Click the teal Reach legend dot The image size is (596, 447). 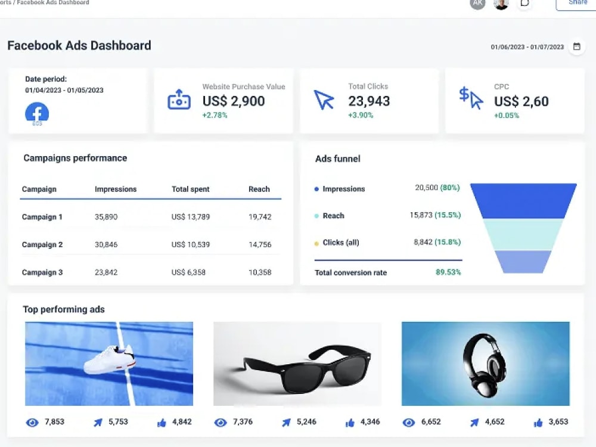click(x=316, y=216)
